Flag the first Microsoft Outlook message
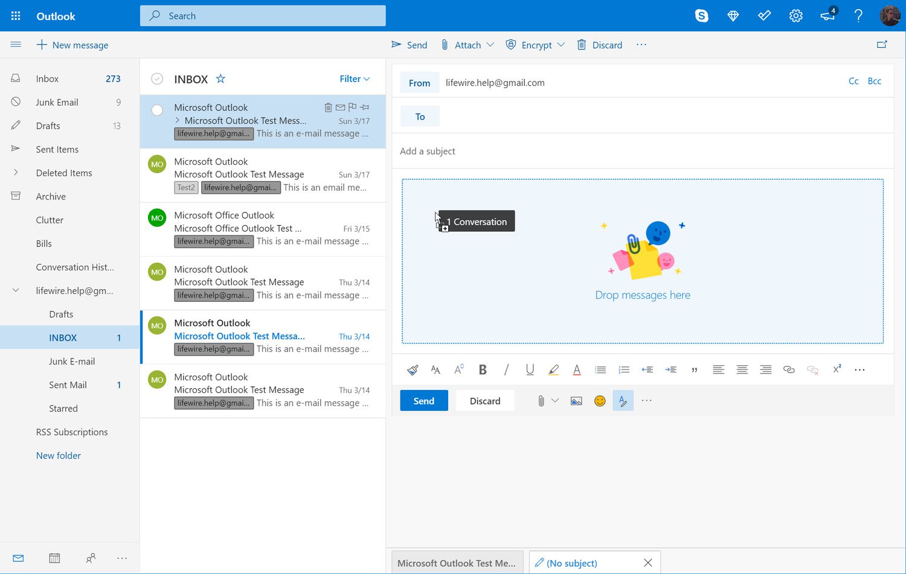This screenshot has height=574, width=906. 352,107
